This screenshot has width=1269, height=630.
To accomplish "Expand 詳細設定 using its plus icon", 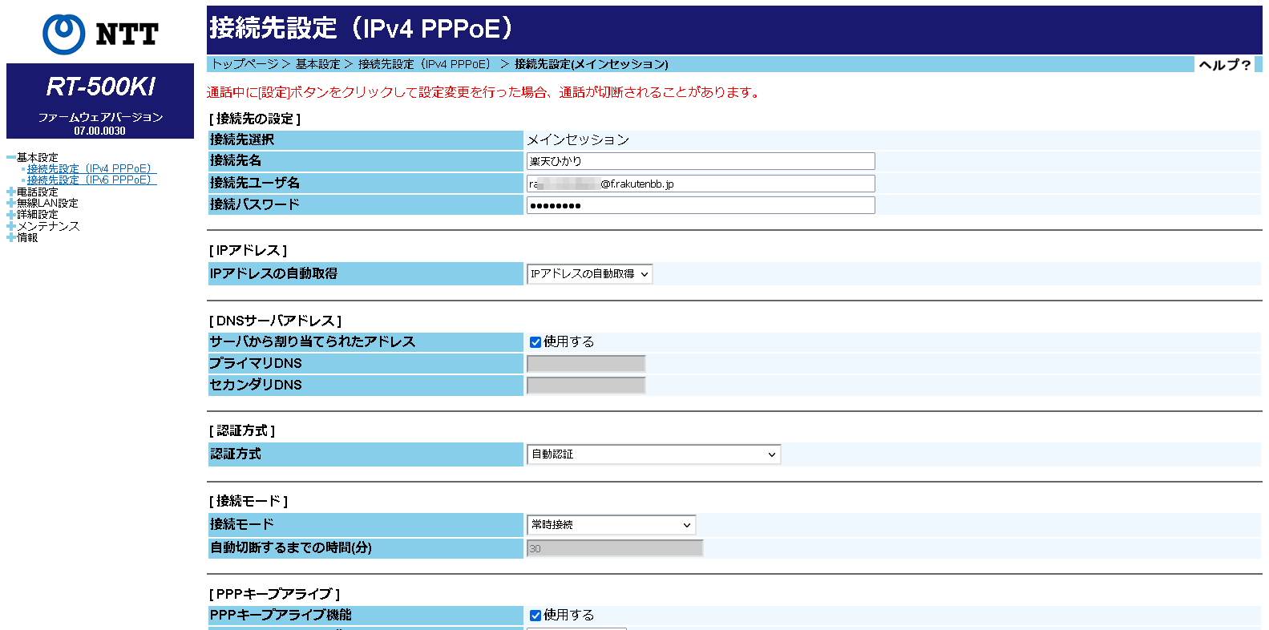I will pos(10,215).
